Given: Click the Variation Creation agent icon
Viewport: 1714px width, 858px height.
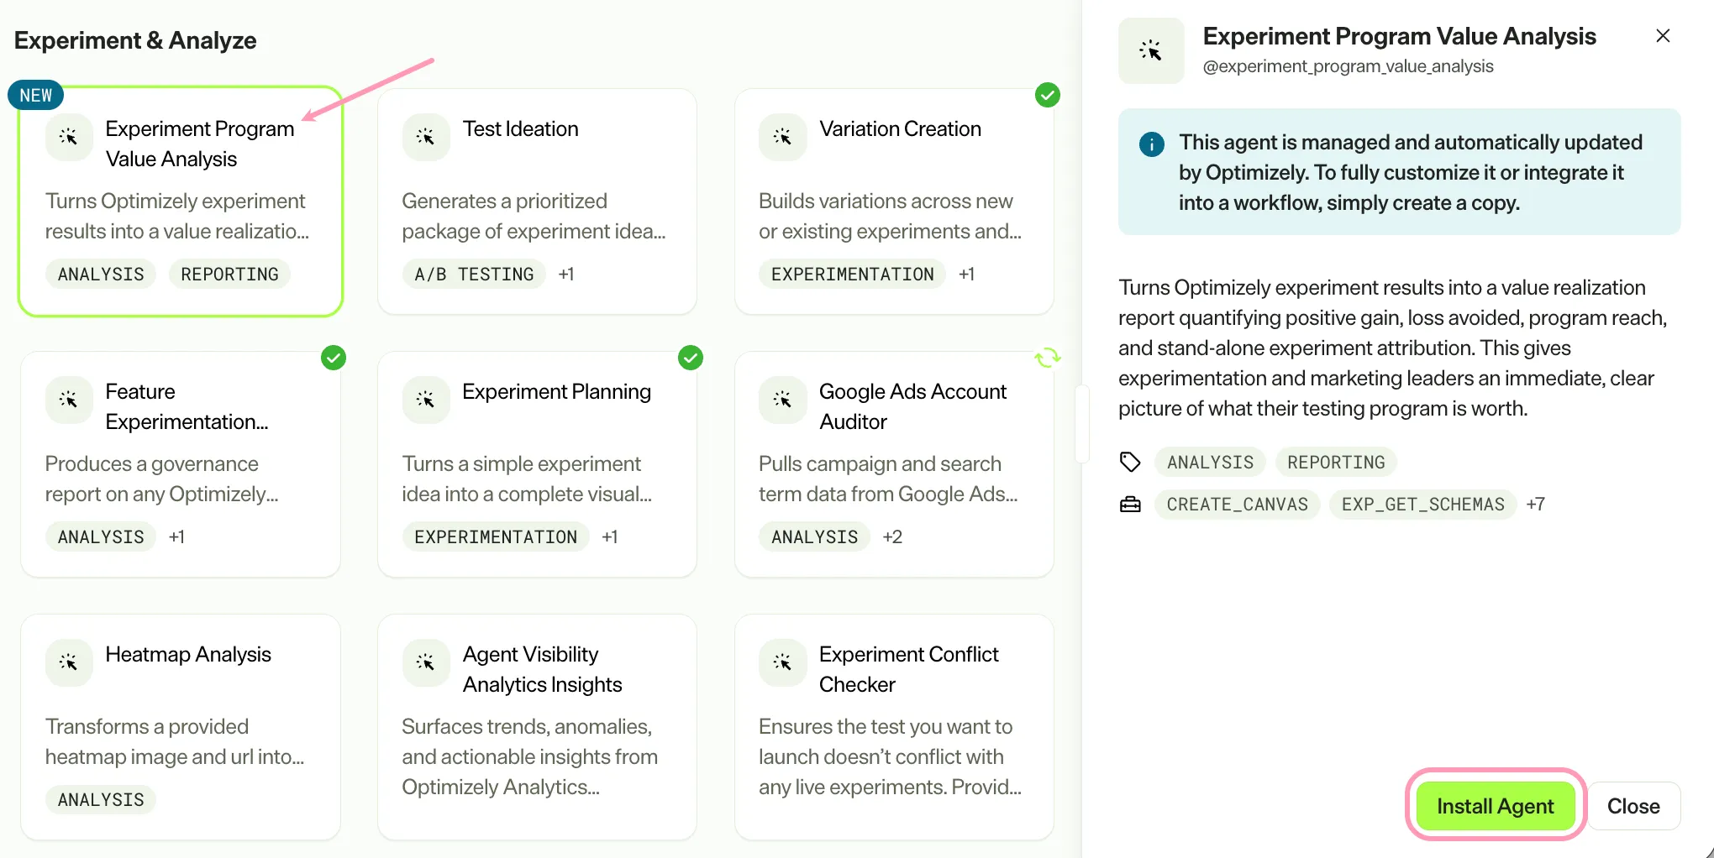Looking at the screenshot, I should pyautogui.click(x=782, y=137).
